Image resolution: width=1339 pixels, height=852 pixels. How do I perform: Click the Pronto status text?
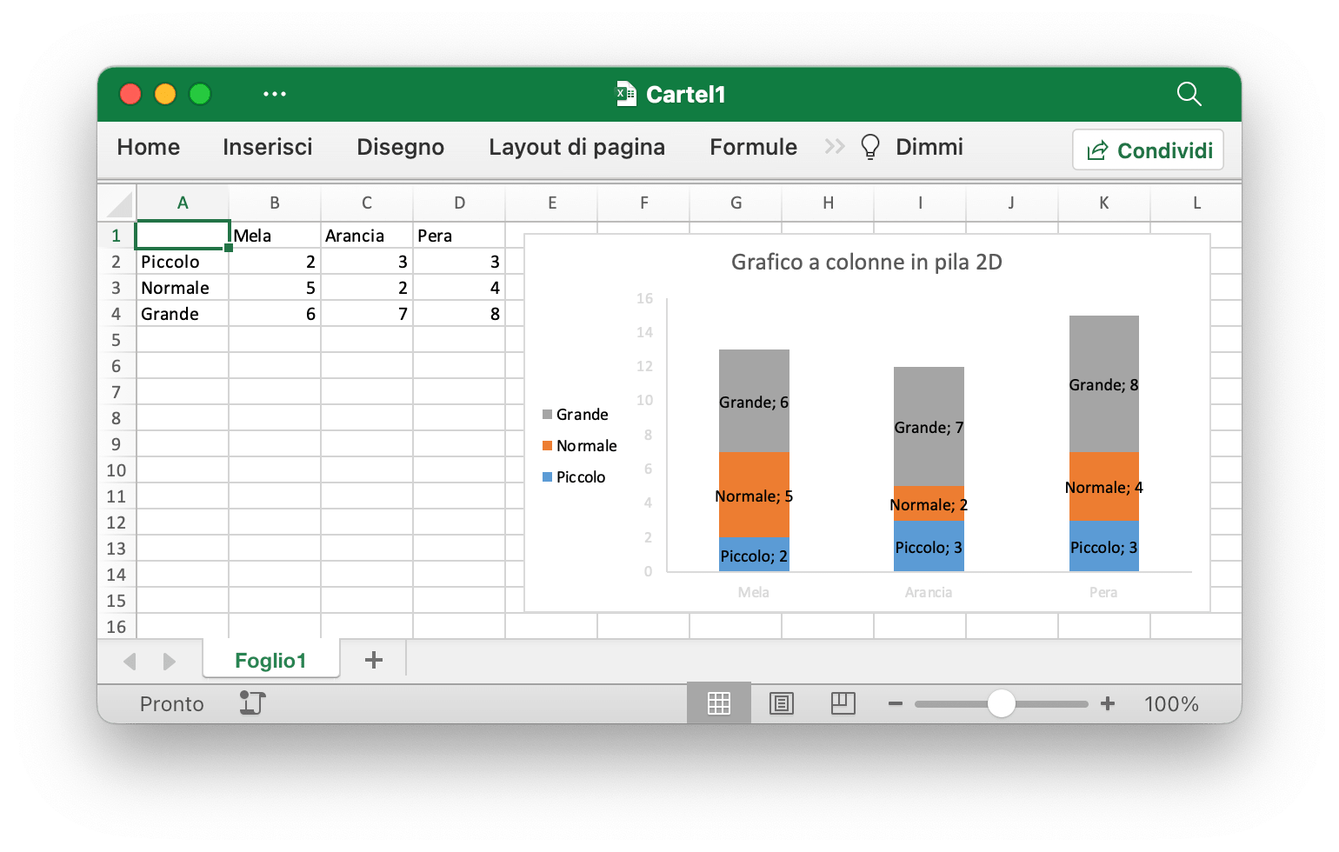pos(172,703)
